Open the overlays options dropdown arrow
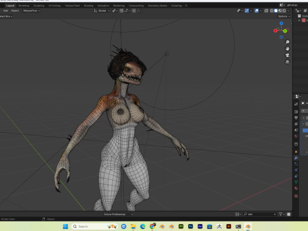This screenshot has width=308, height=231. pos(261,11)
